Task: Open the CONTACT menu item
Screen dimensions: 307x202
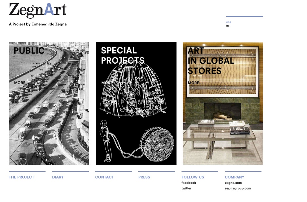Action: 104,177
